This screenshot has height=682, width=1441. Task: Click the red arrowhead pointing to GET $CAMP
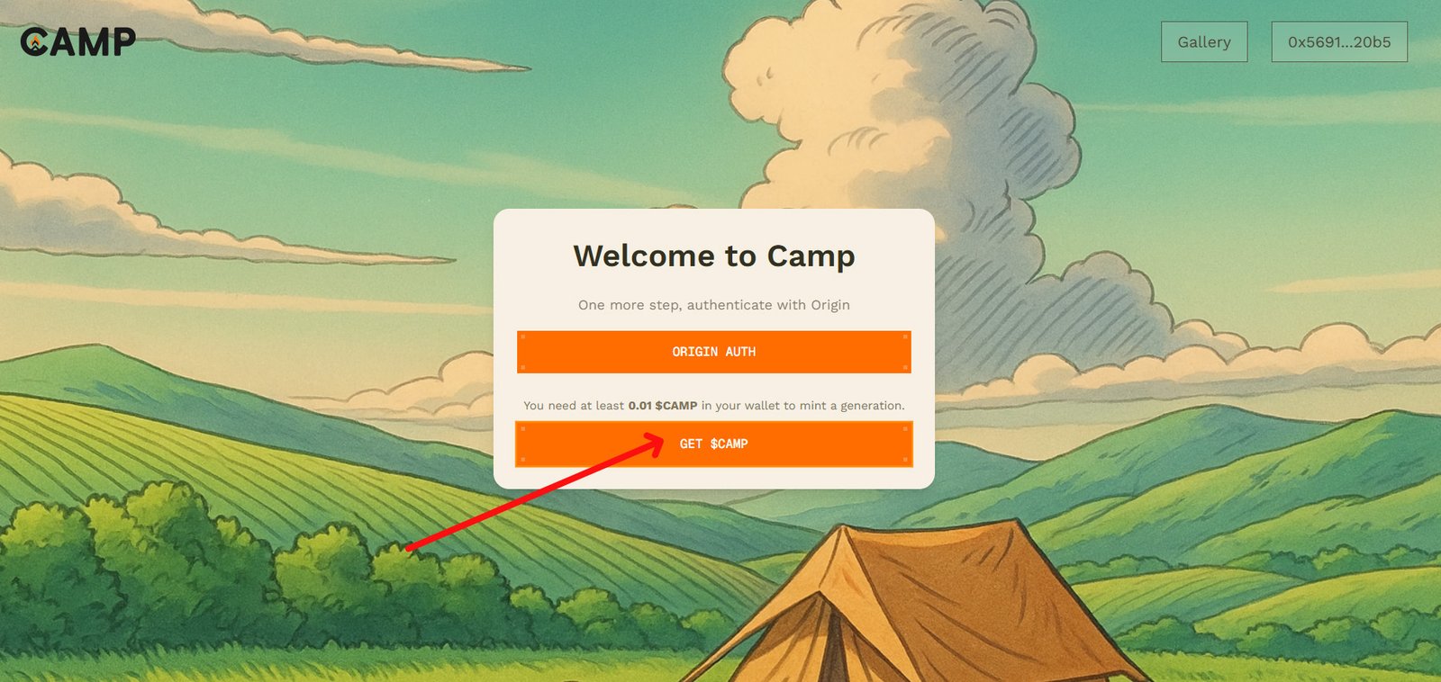pos(654,443)
